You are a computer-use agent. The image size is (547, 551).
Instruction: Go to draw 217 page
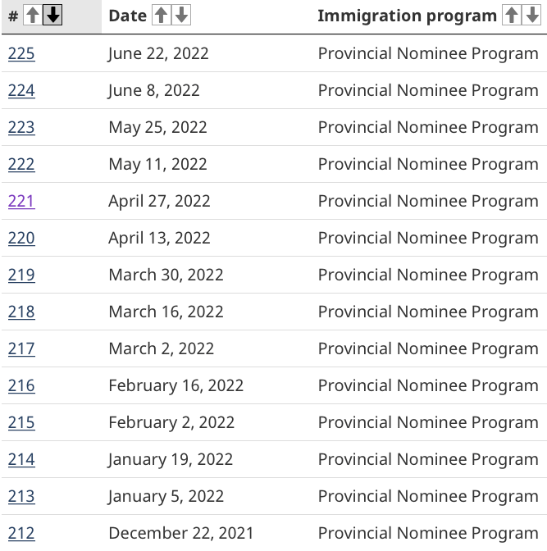point(21,348)
